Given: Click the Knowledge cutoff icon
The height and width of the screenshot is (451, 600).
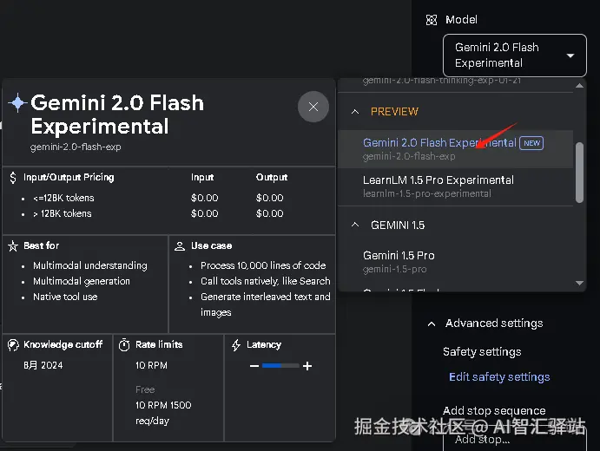Looking at the screenshot, I should coord(12,345).
